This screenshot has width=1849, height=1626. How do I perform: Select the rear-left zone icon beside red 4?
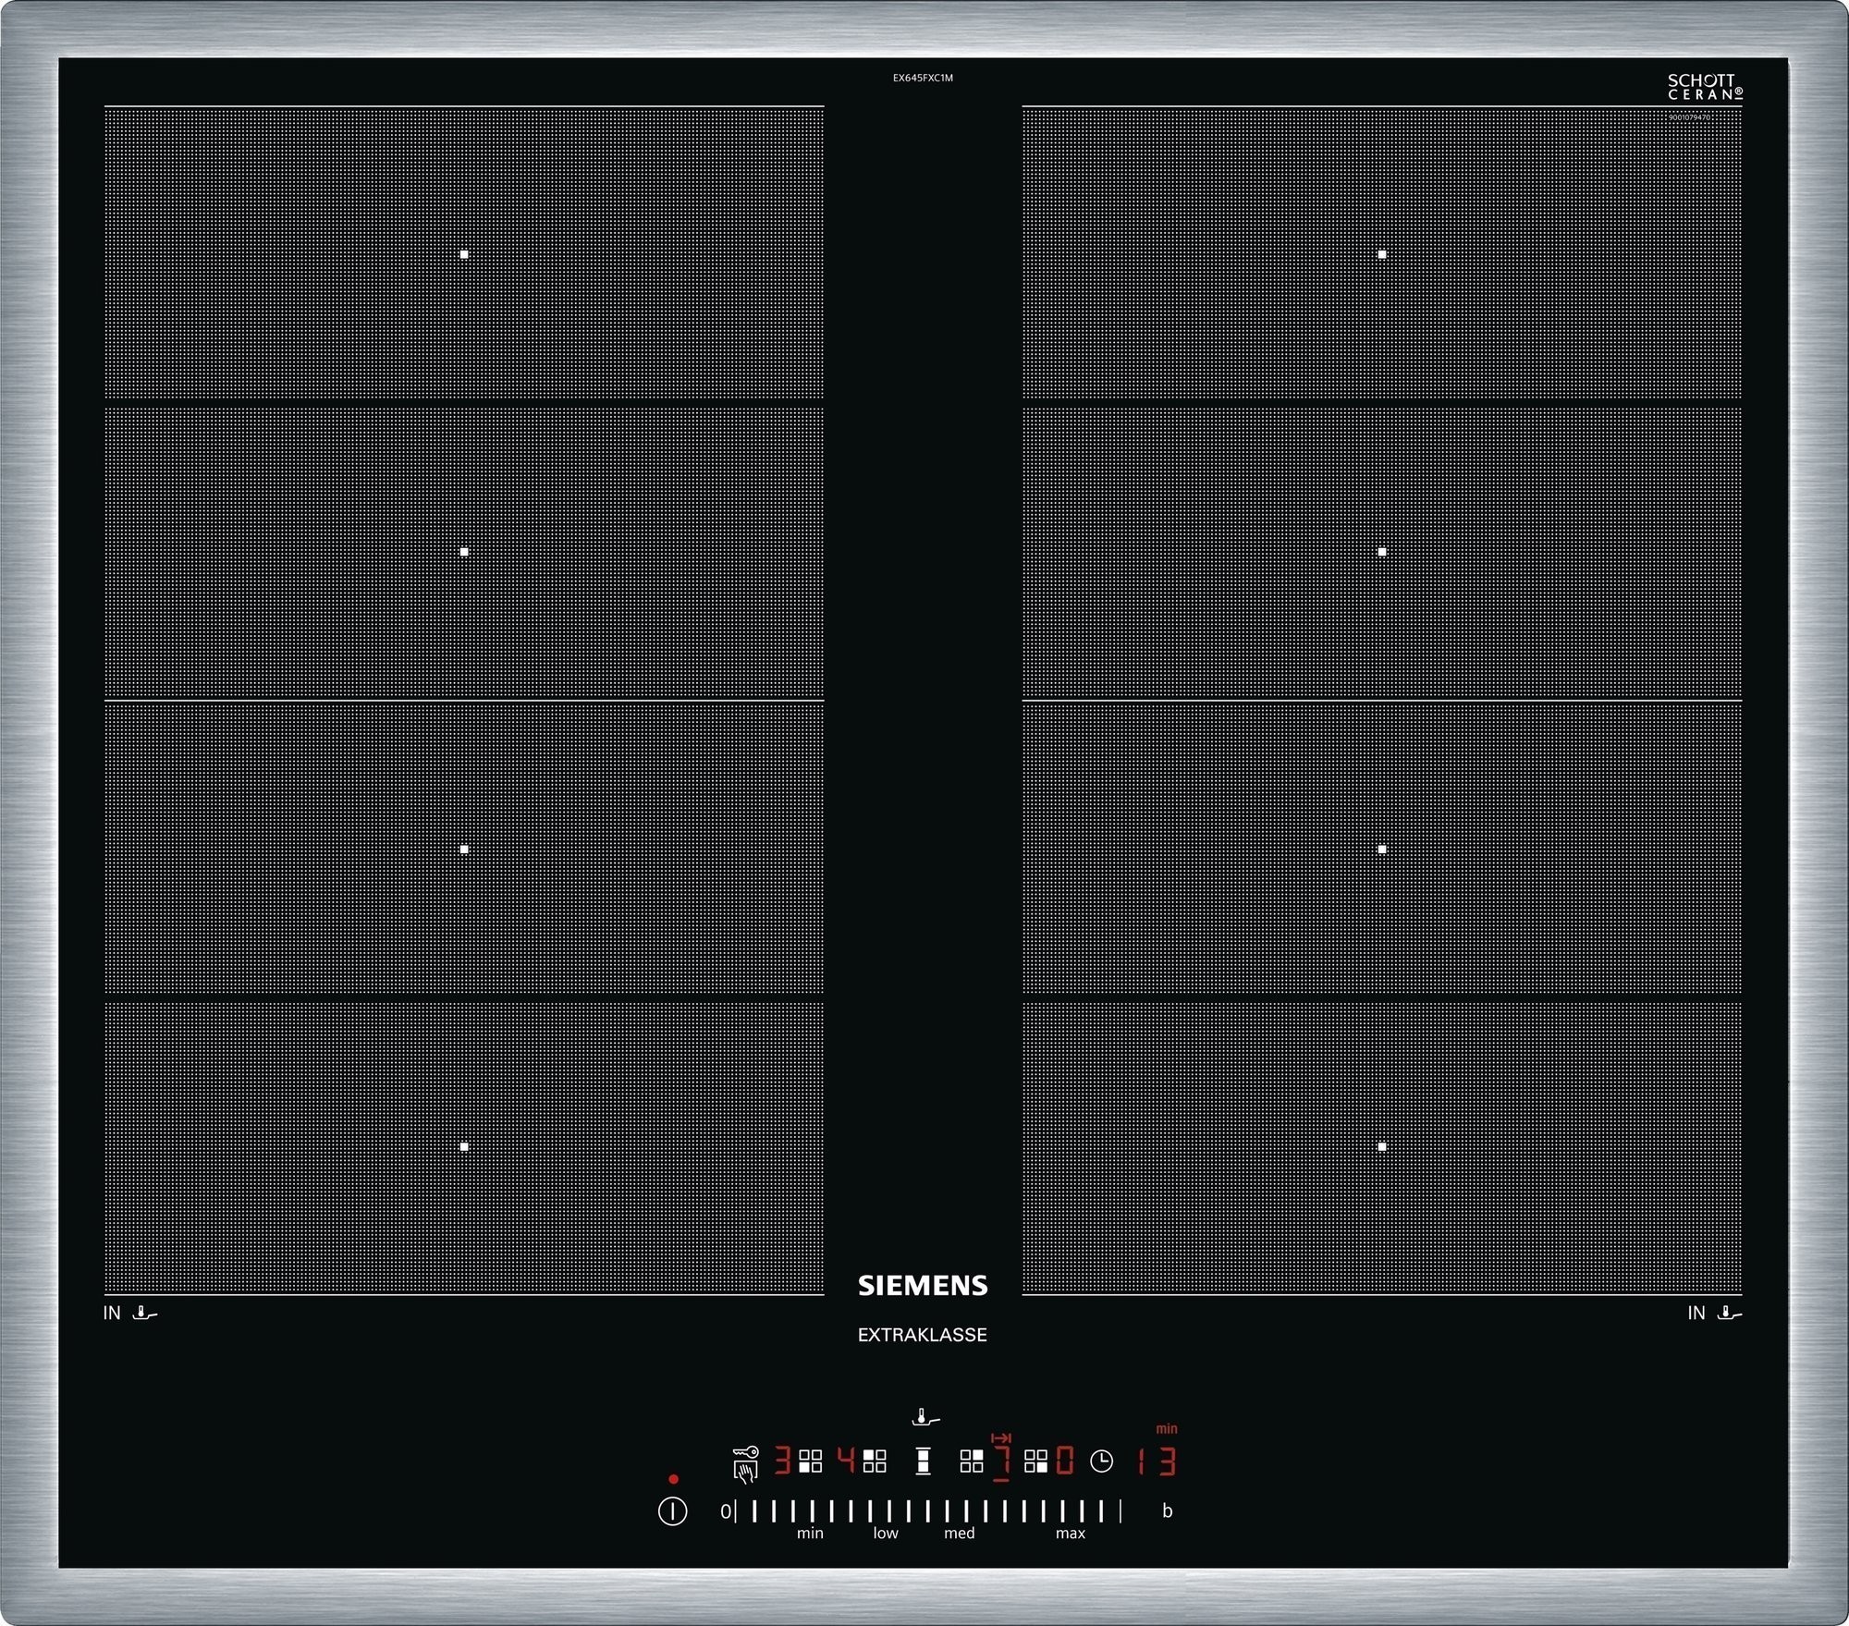[875, 1461]
